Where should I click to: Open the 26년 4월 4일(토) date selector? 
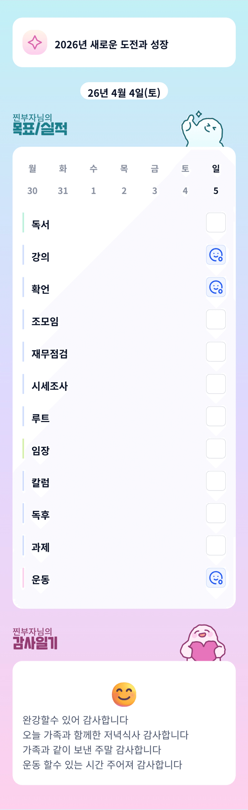click(124, 93)
